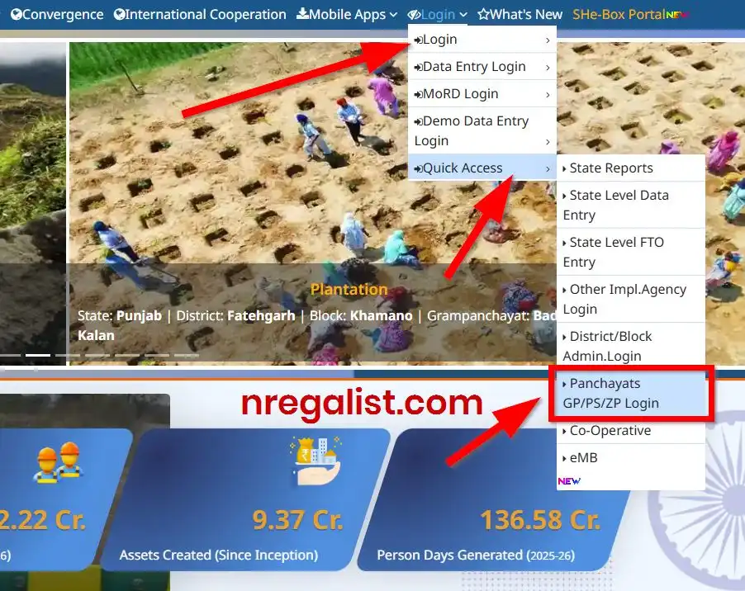
Task: Open State Reports from Quick Access
Action: click(x=608, y=168)
